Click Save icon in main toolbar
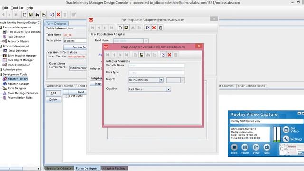The image size is (304, 171). tap(30, 15)
